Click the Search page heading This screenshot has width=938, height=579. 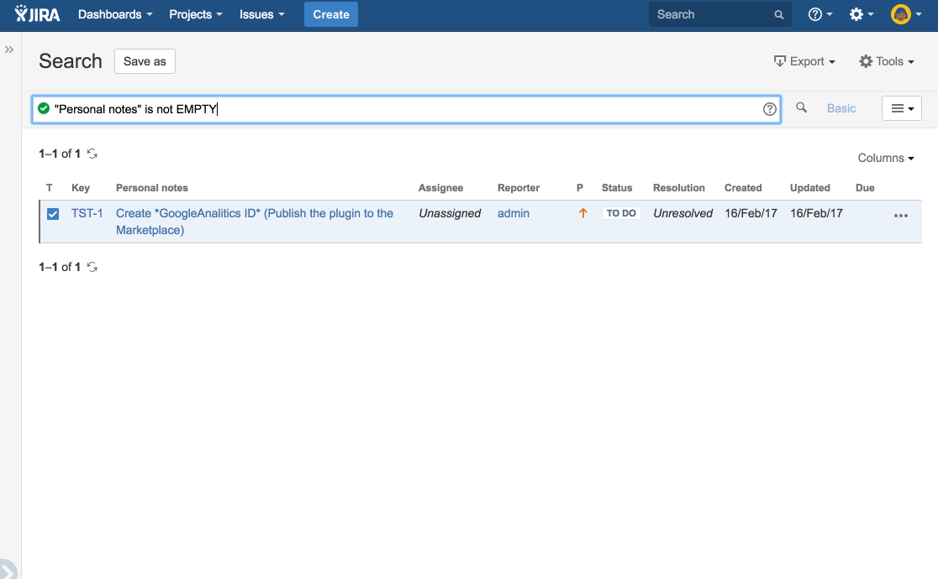coord(71,61)
